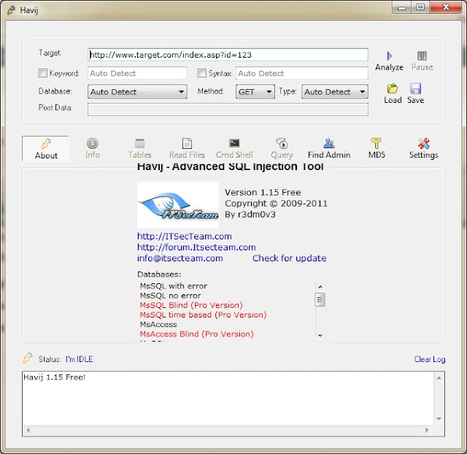The image size is (467, 454).
Task: Select 'MsAccess Blind (Pro Version)' entry
Action: pos(196,334)
